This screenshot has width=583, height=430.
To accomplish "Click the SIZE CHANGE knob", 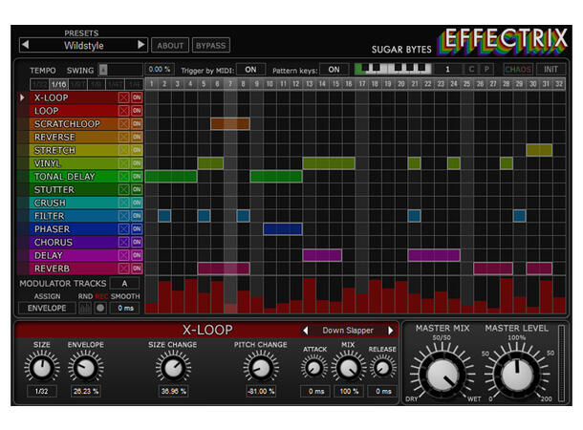I will point(173,368).
